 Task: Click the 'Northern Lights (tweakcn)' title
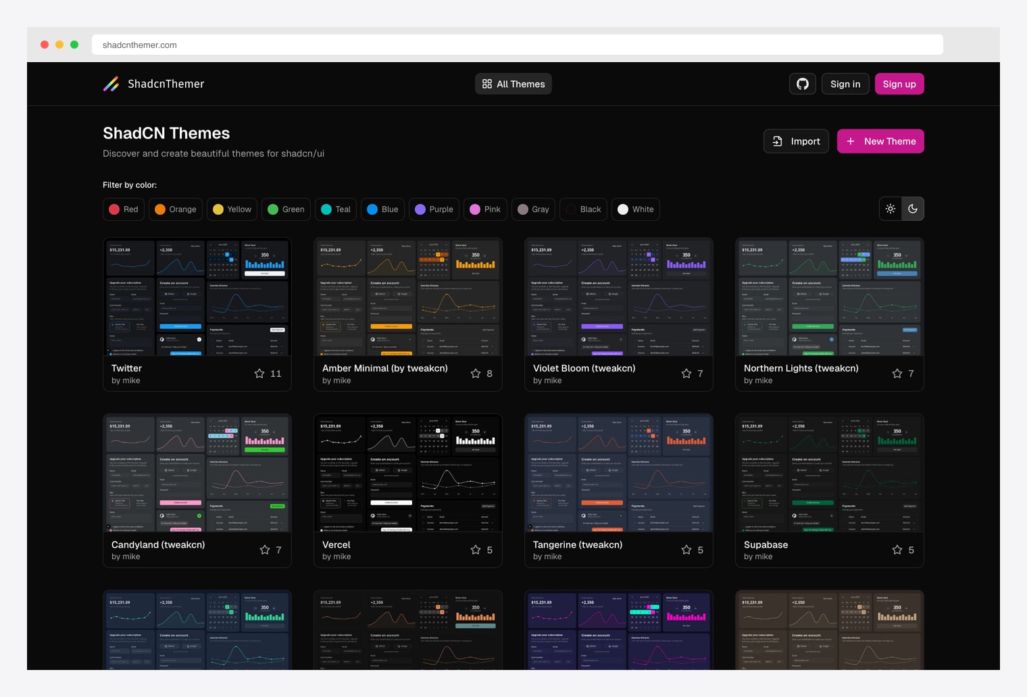pyautogui.click(x=801, y=368)
